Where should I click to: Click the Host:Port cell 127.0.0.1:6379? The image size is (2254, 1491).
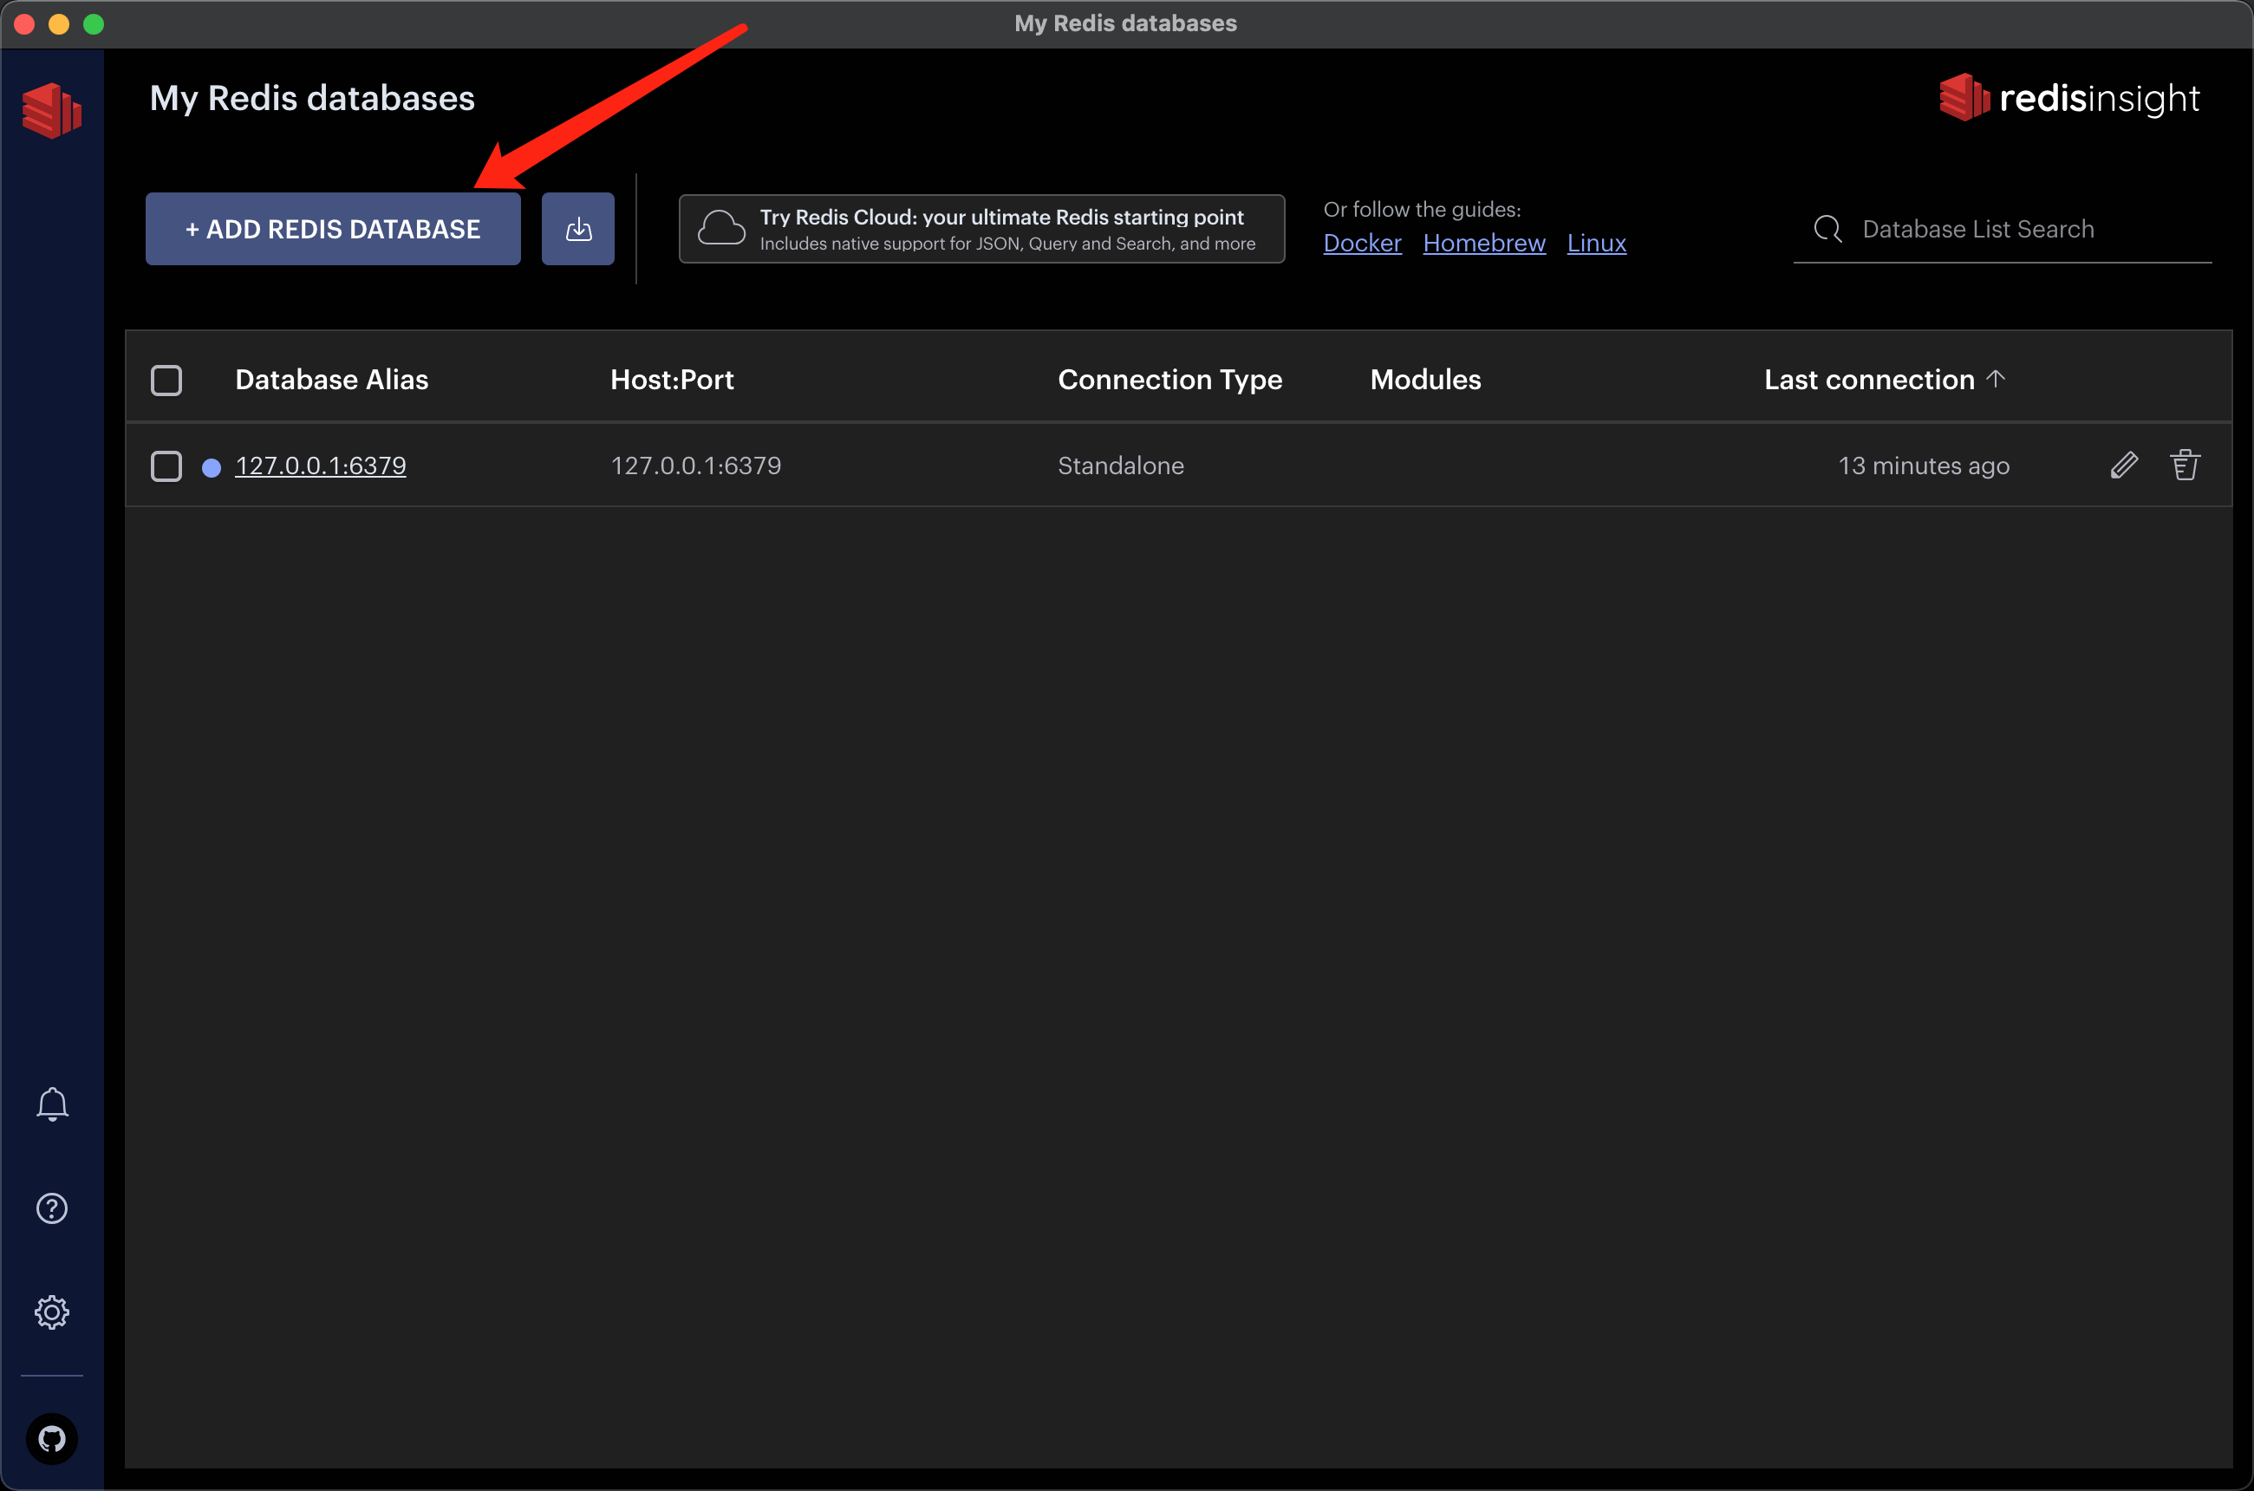click(695, 466)
